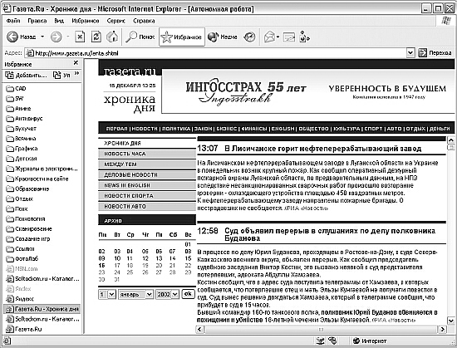The height and width of the screenshot is (348, 457).
Task: Click the Упорядочить organize favorites button
Action: tap(61, 75)
